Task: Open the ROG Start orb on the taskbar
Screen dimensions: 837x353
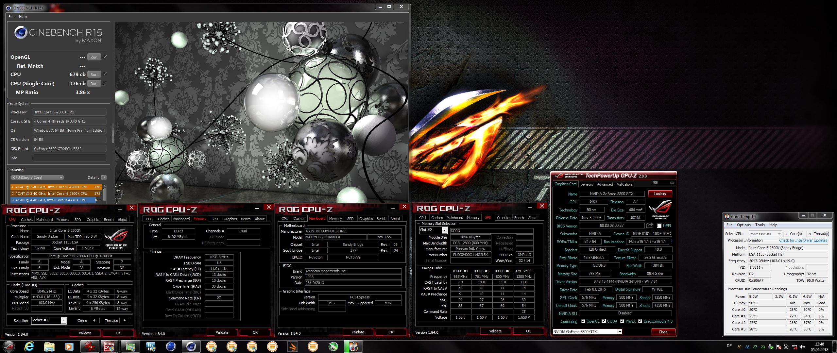Action: [x=9, y=346]
